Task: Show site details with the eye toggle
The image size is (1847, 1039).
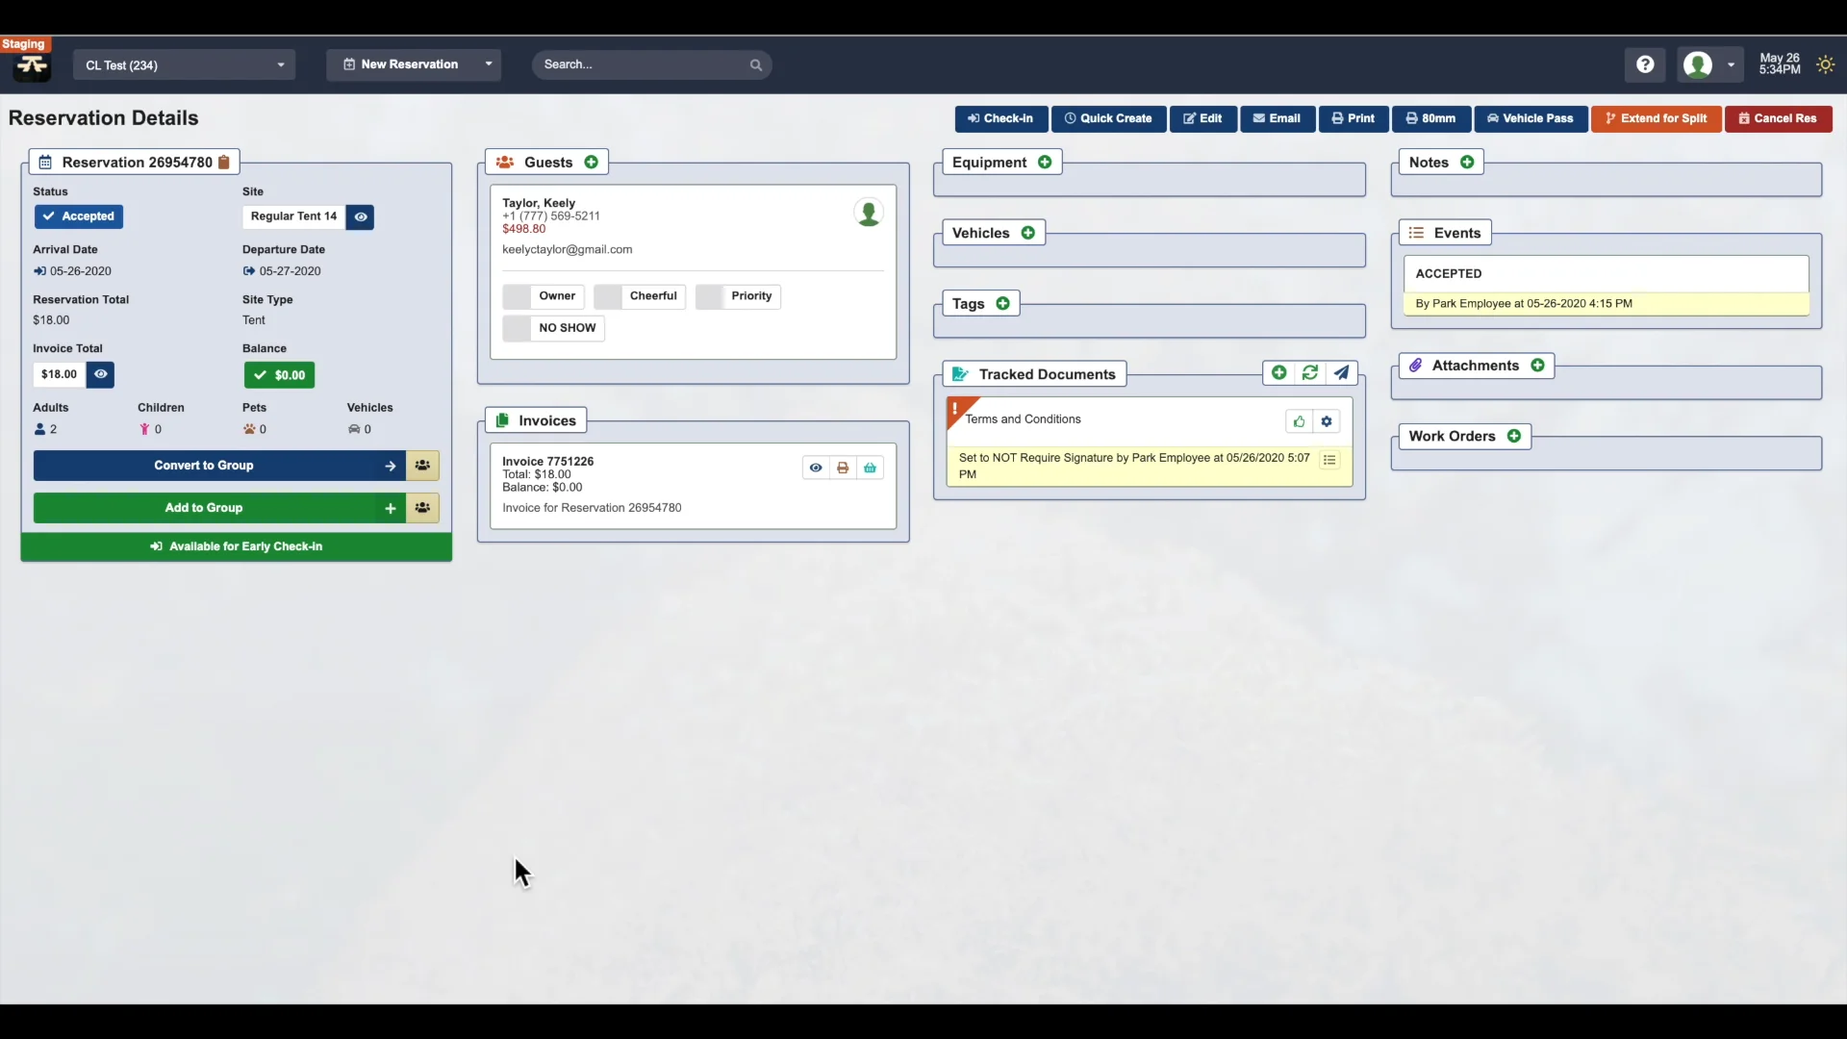Action: pos(359,216)
